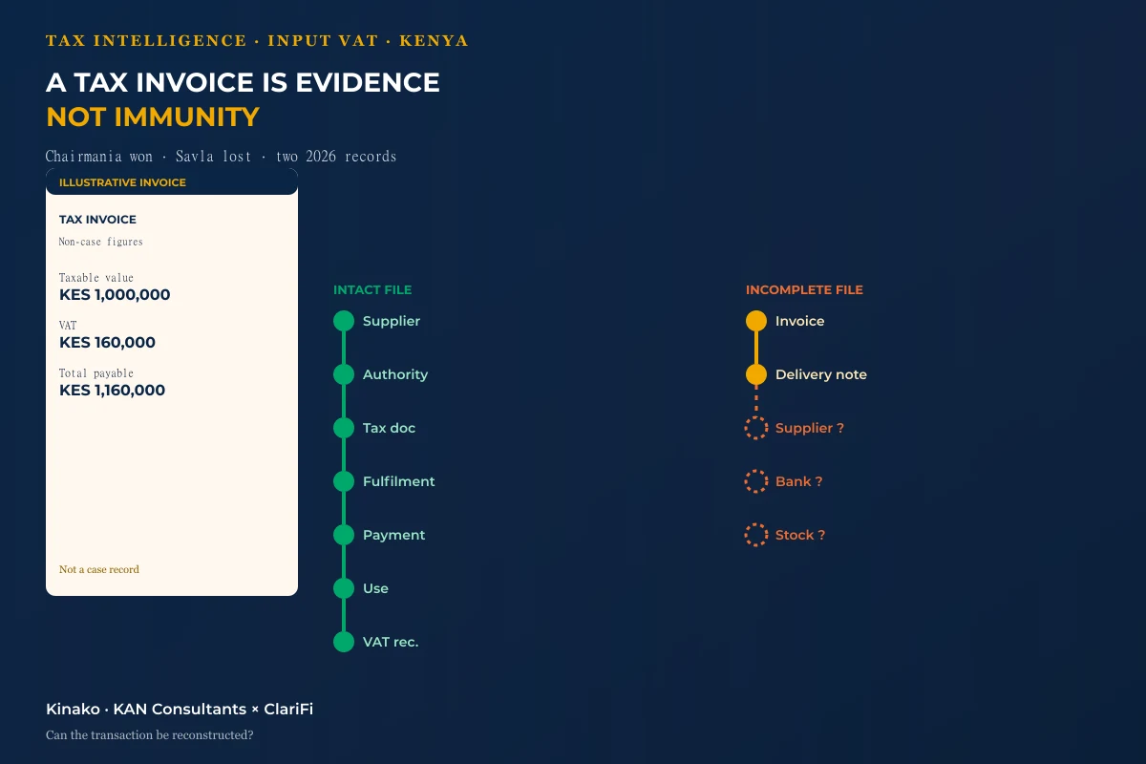1146x764 pixels.
Task: Click the 'Invoice' label in incomplete file
Action: coord(800,321)
